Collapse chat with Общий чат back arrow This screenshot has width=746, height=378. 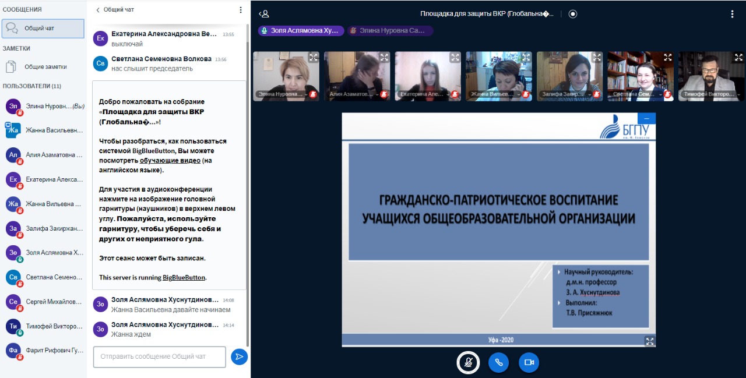tap(98, 10)
